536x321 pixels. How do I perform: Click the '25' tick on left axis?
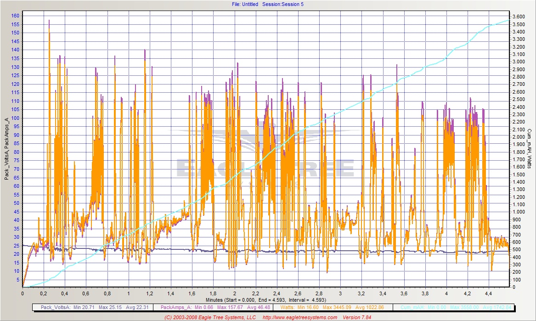[x=17, y=246]
